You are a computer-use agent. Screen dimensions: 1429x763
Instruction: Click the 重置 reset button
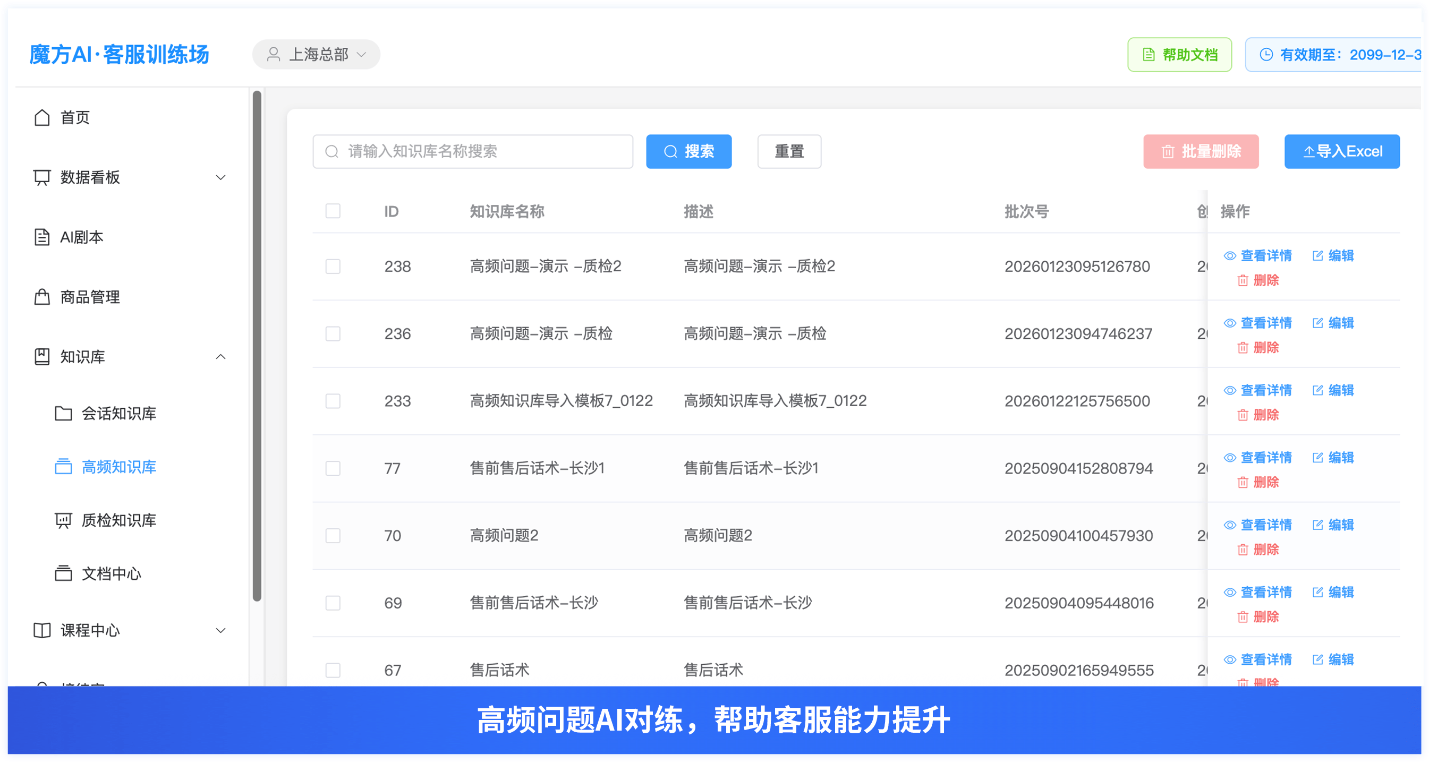point(789,151)
